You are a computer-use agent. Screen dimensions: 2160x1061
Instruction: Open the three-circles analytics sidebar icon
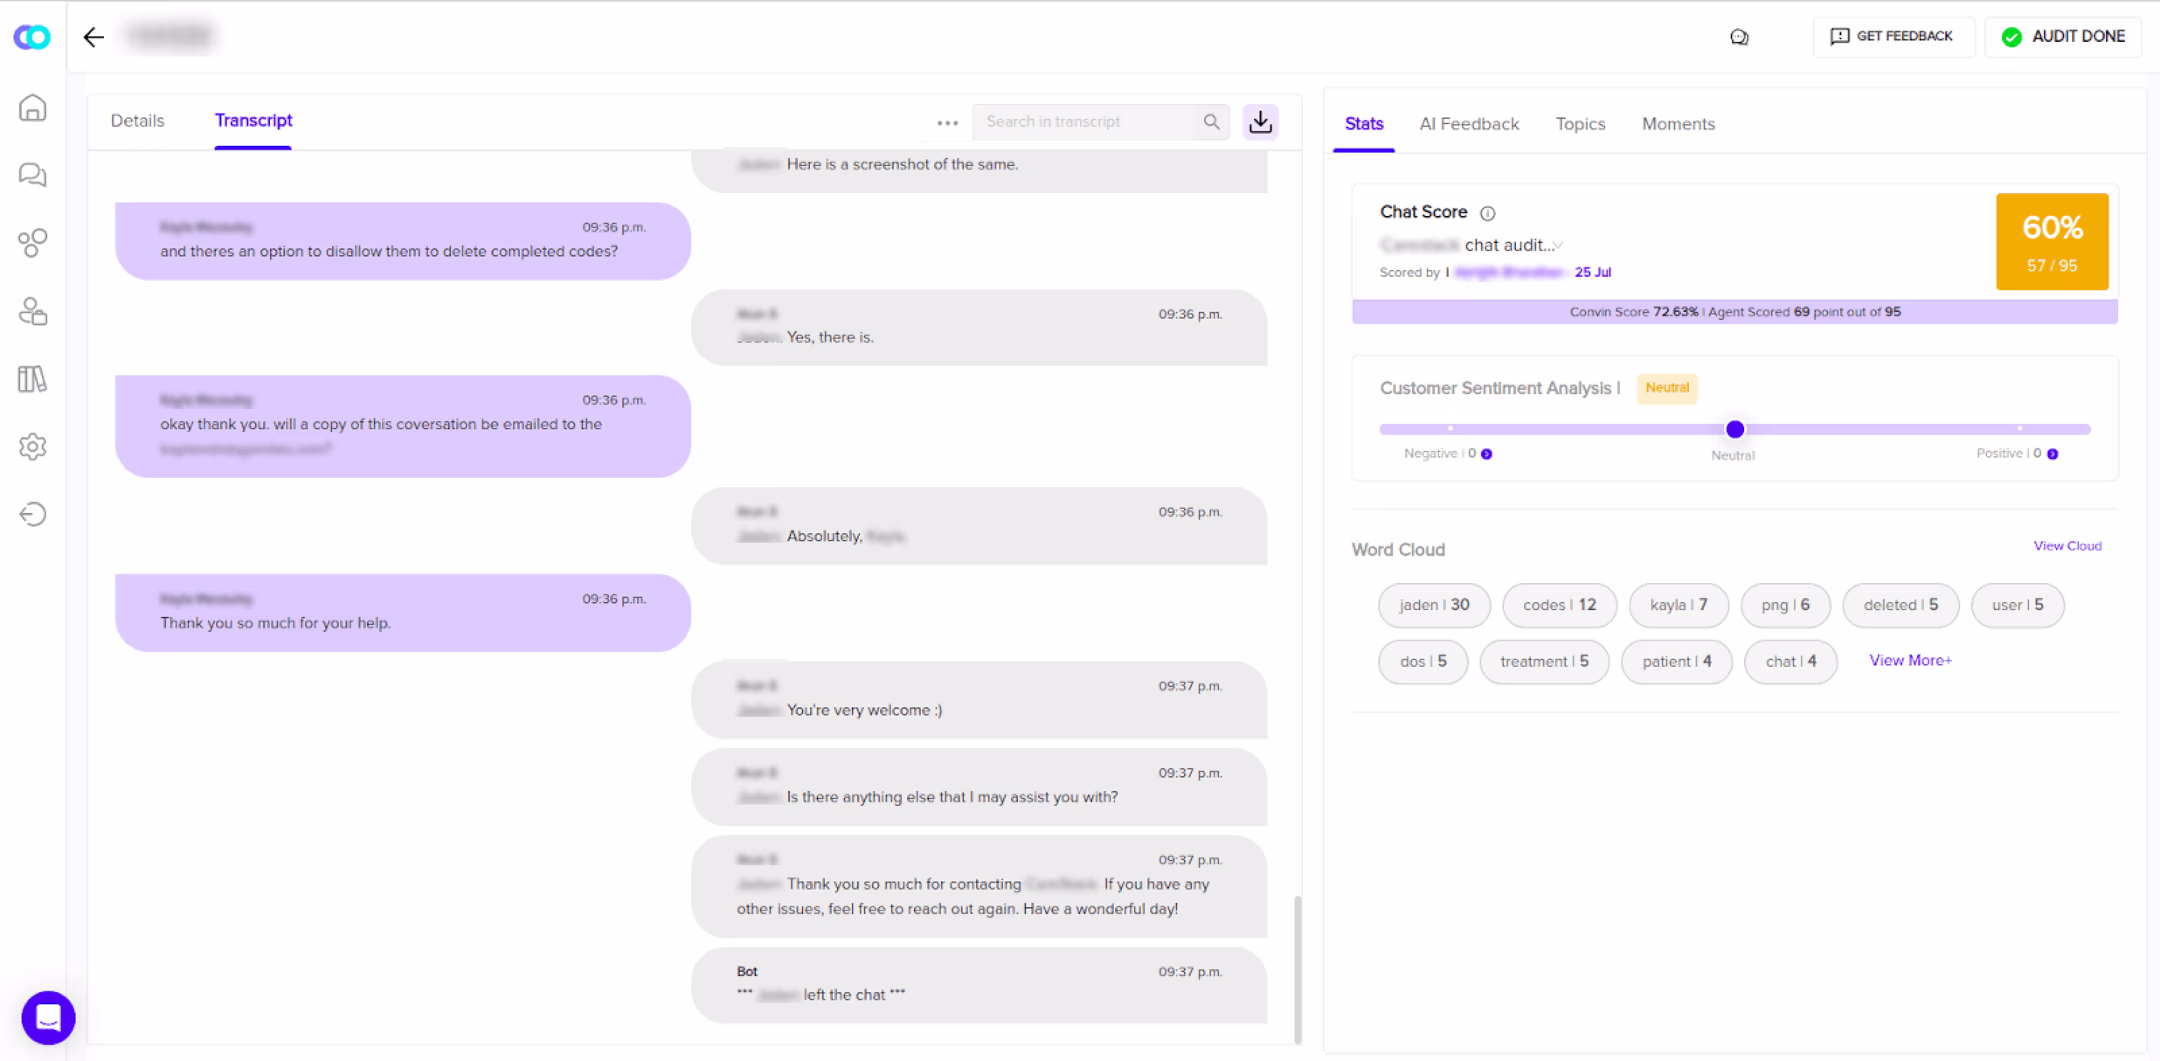(32, 242)
